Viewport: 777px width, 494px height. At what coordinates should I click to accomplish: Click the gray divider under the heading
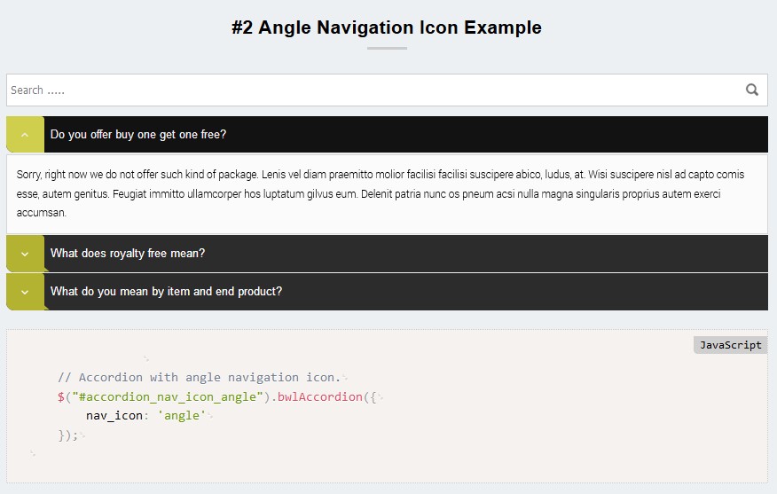(x=387, y=49)
